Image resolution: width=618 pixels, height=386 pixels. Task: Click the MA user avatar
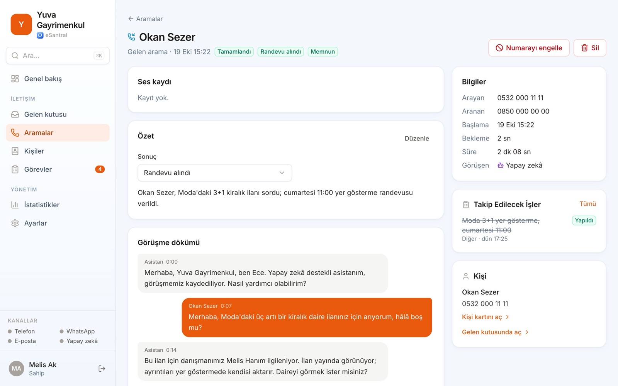coord(16,369)
